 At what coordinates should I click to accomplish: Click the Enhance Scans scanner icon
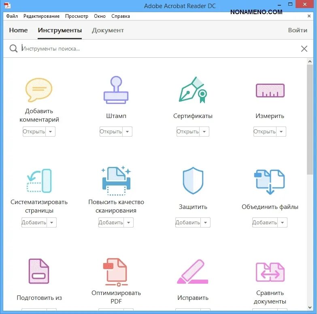pyautogui.click(x=116, y=181)
